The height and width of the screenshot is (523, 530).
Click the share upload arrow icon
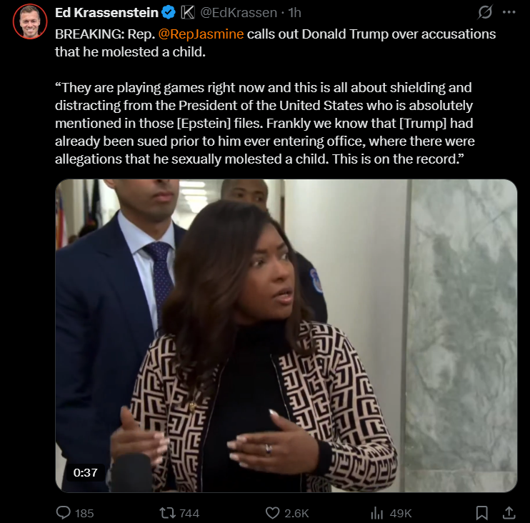pyautogui.click(x=509, y=513)
